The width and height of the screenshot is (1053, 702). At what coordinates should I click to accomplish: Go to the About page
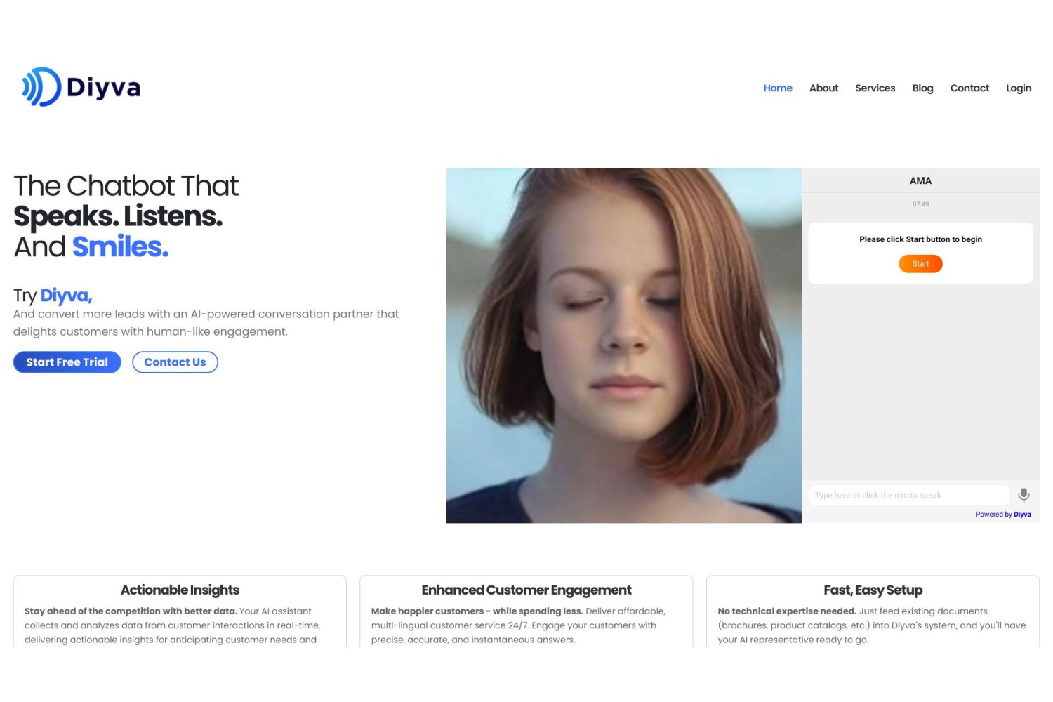tap(823, 88)
